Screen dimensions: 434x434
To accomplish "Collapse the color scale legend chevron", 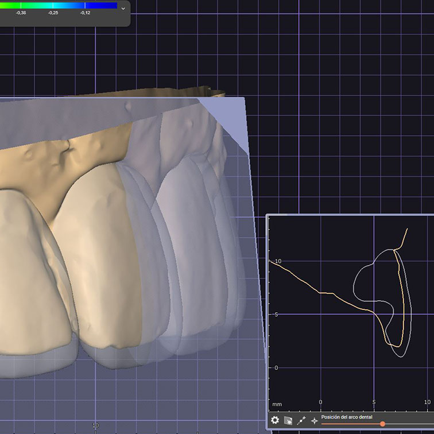I will click(123, 9).
